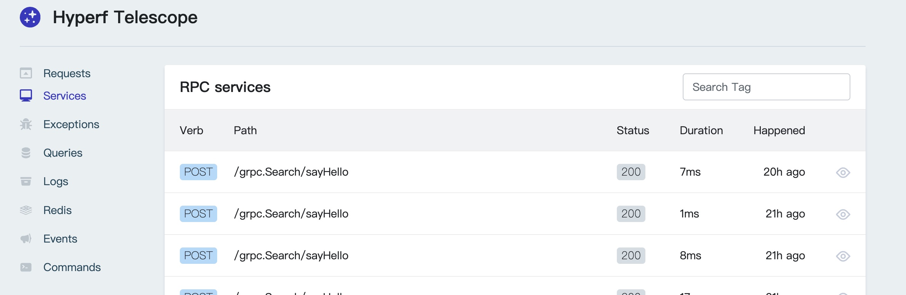The width and height of the screenshot is (906, 295).
Task: Click the Services monitor icon
Action: tap(26, 95)
